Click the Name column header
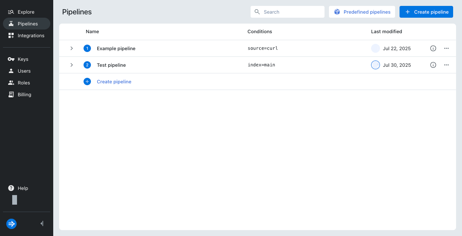Screen dimensions: 462x236 tap(92, 32)
